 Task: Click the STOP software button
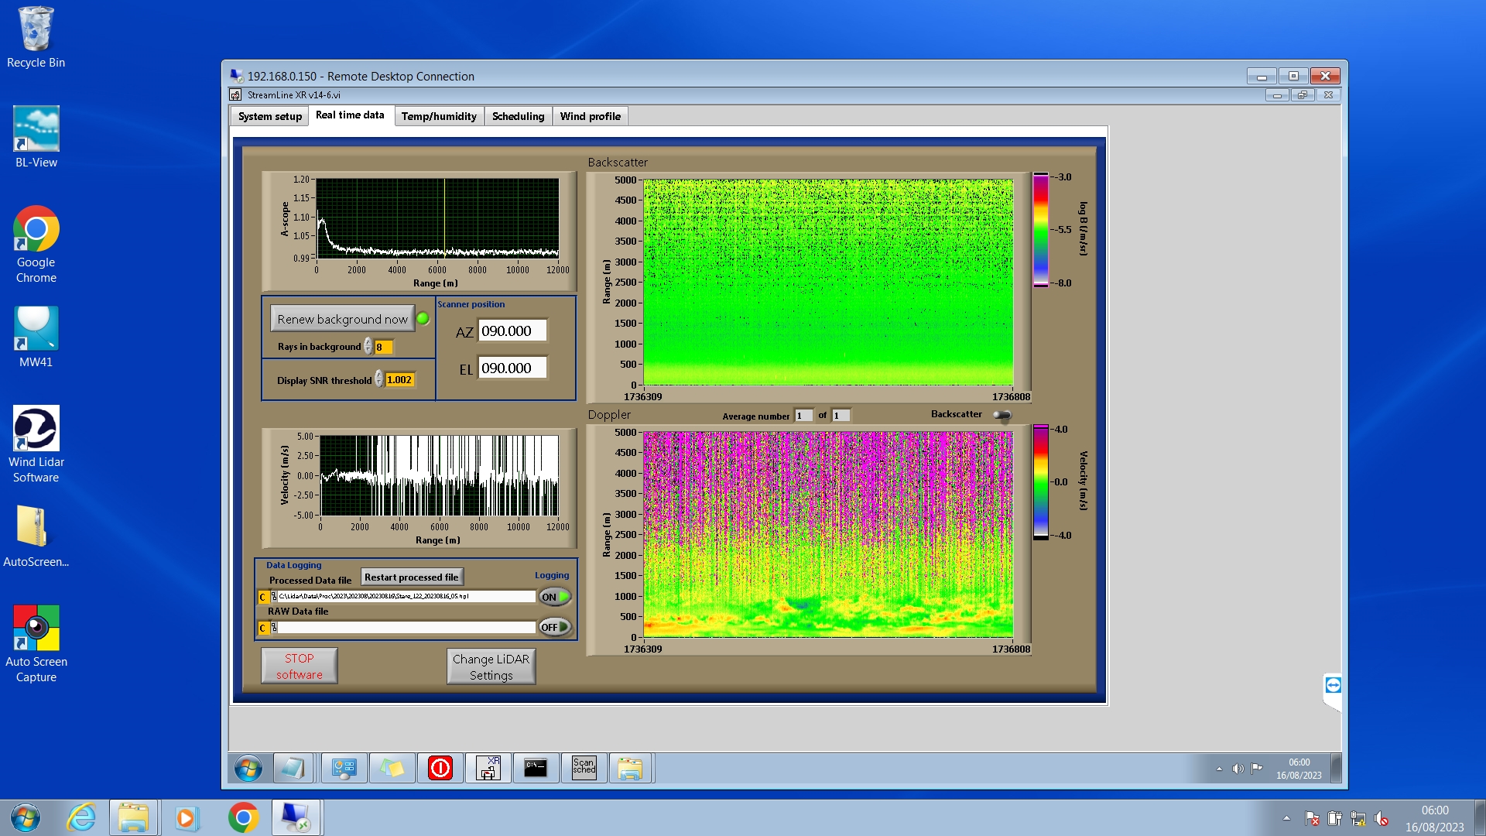coord(299,666)
